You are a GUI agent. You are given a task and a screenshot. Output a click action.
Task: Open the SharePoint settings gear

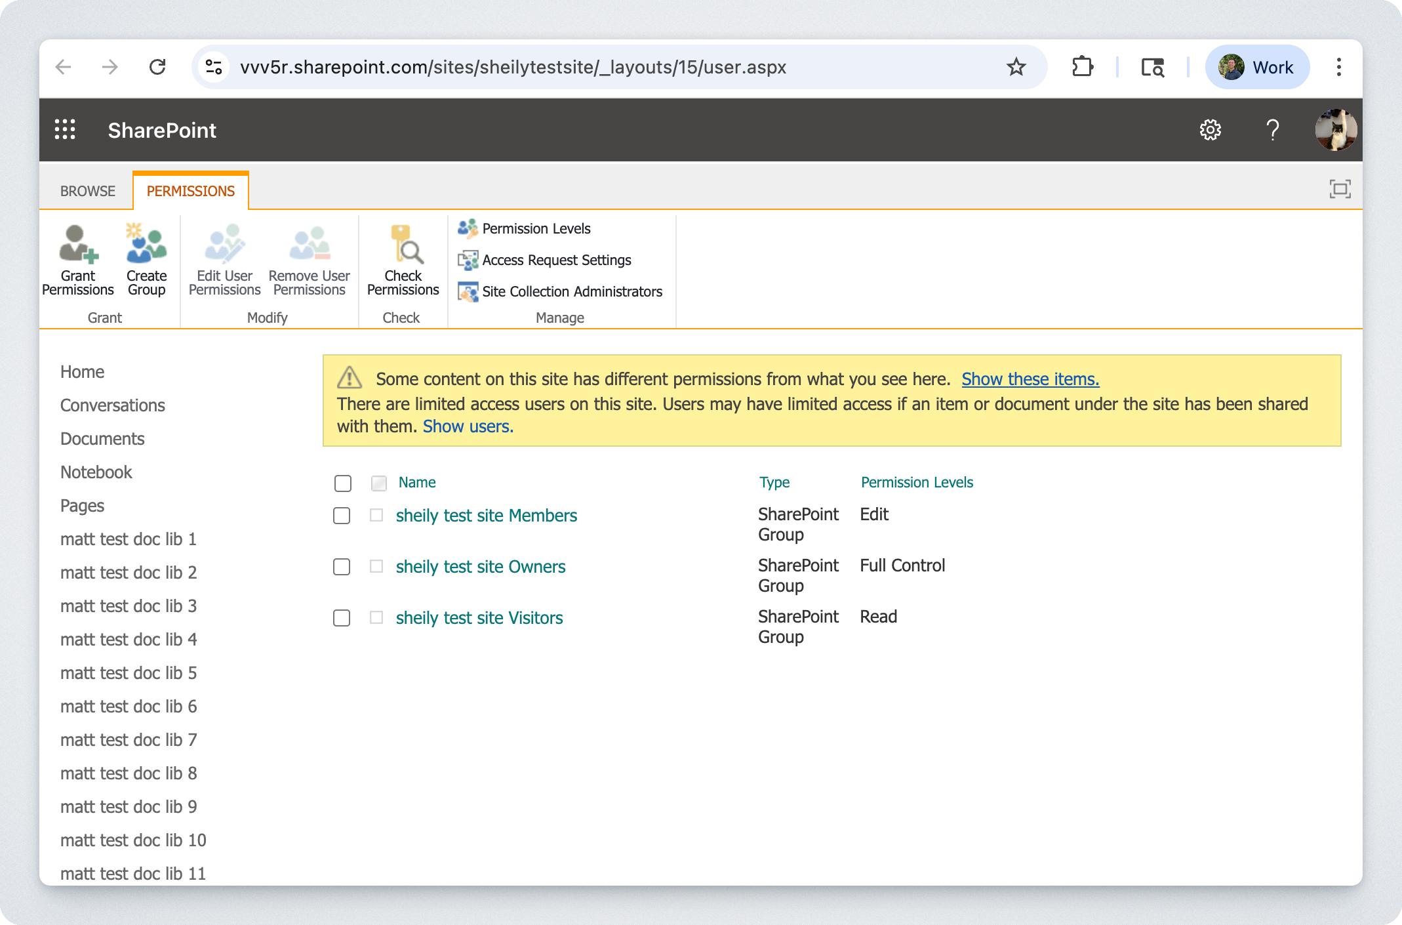coord(1210,130)
